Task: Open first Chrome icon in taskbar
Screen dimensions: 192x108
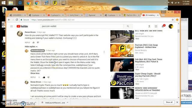Action: click(x=29, y=3)
